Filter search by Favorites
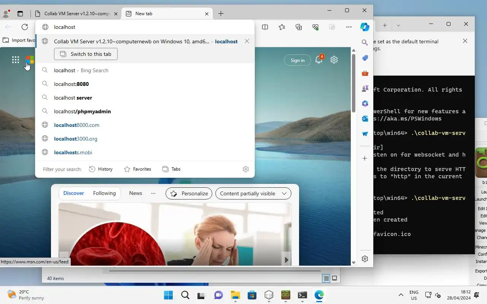 coord(138,169)
